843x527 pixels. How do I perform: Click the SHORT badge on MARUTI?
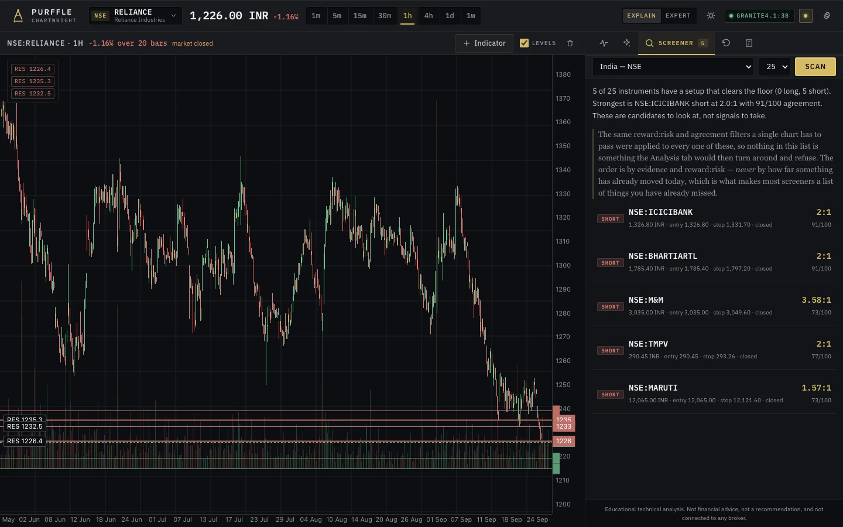click(610, 395)
